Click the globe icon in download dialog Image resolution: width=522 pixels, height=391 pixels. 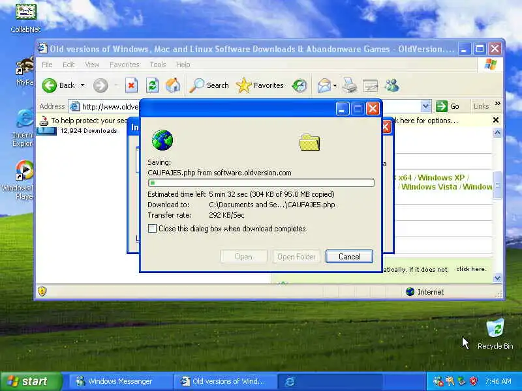pyautogui.click(x=162, y=140)
